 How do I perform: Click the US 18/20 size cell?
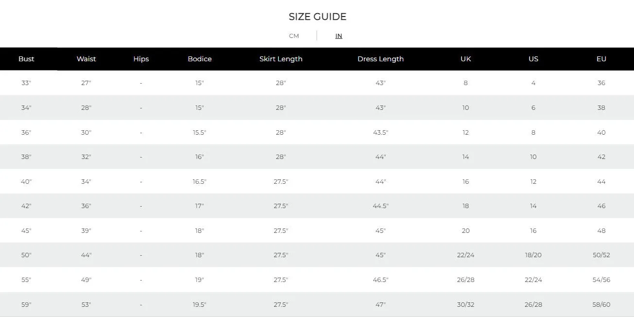533,255
